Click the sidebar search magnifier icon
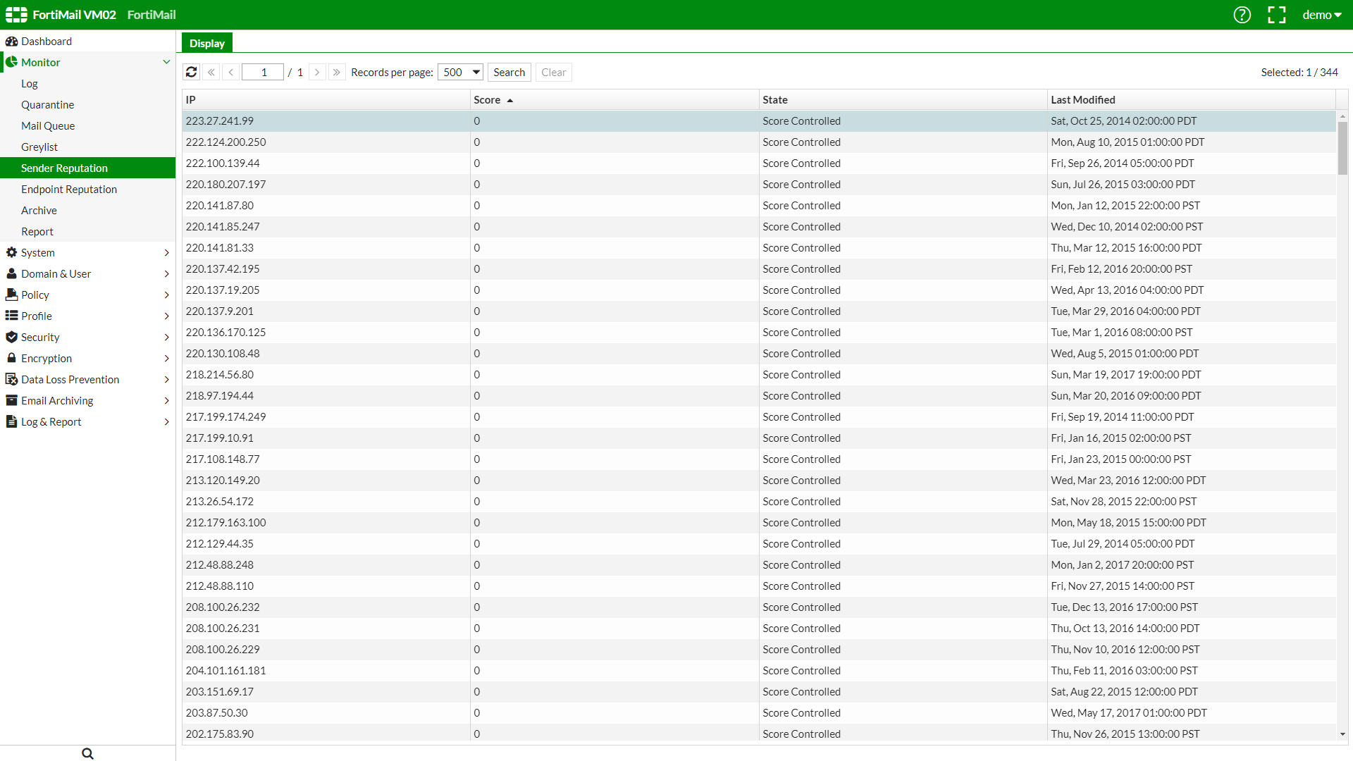This screenshot has height=761, width=1353. 87,753
